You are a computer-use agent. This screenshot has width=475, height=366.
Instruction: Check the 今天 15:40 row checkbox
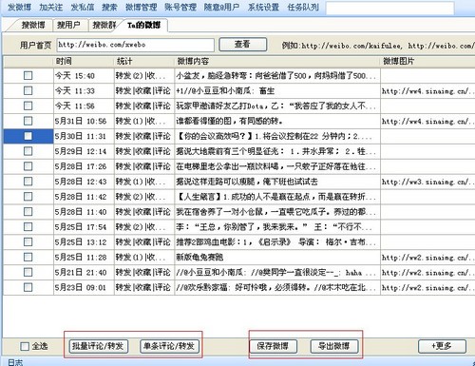tap(28, 75)
